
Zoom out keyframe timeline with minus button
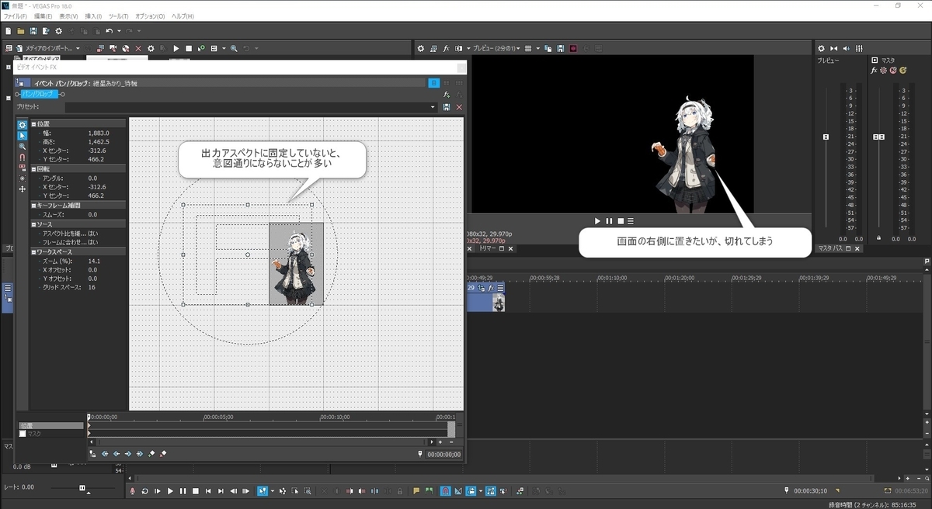[451, 441]
